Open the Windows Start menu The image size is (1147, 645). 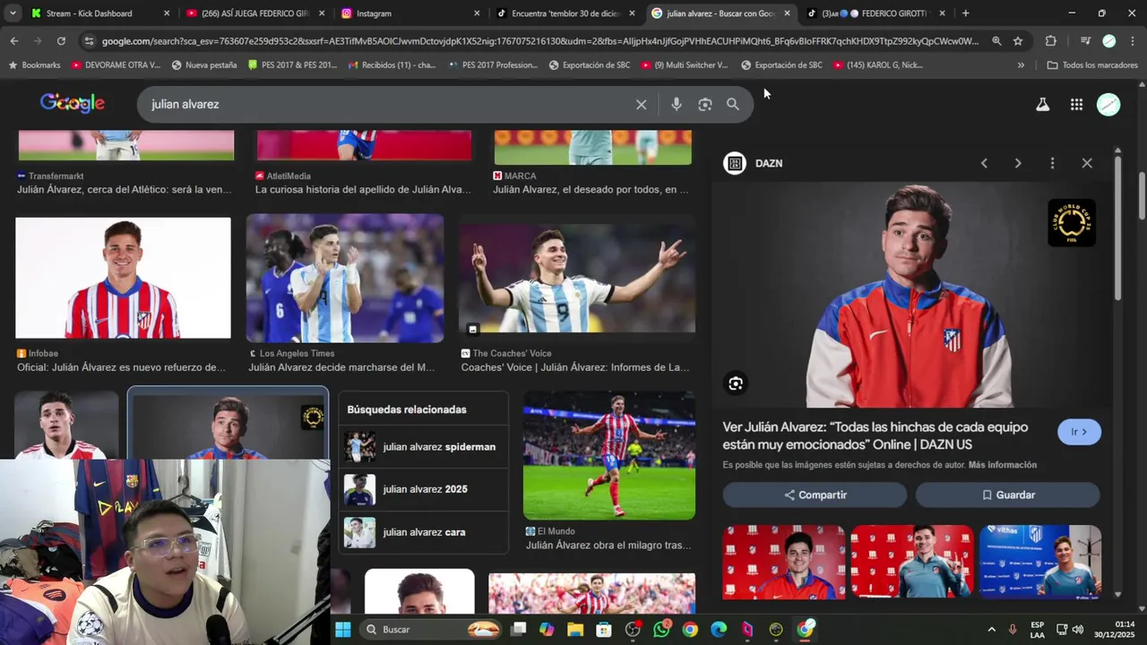343,630
